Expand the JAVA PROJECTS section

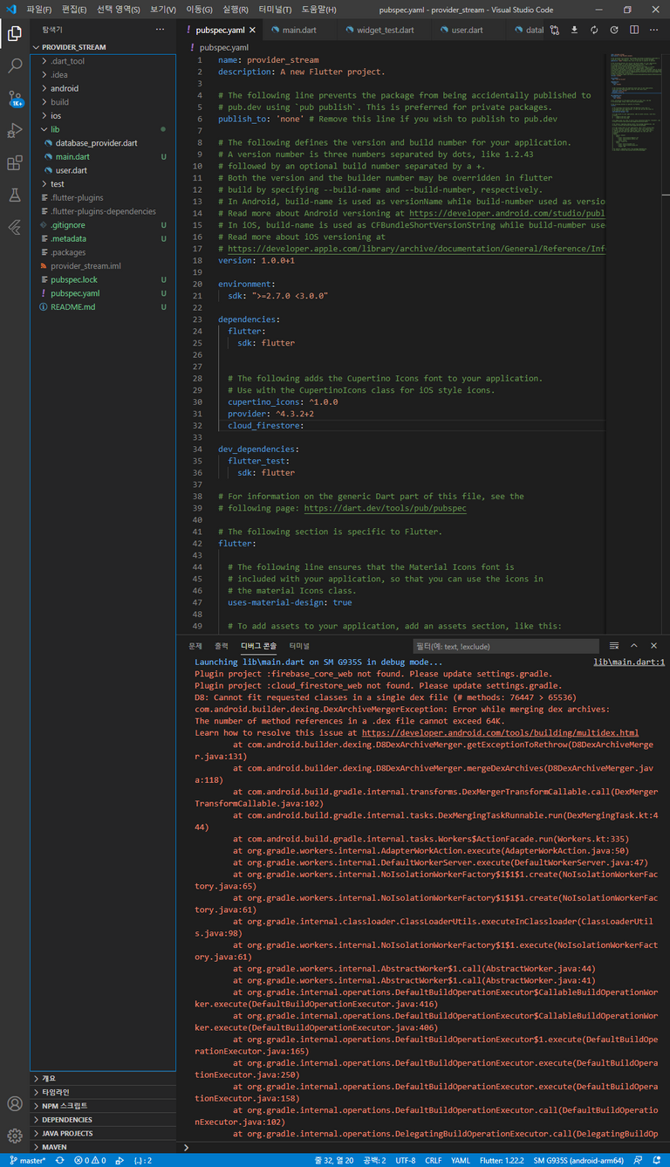click(x=103, y=1133)
